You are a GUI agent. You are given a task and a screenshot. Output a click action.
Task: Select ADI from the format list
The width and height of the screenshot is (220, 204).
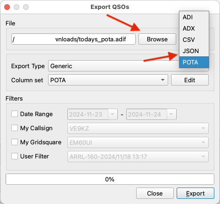(194, 17)
